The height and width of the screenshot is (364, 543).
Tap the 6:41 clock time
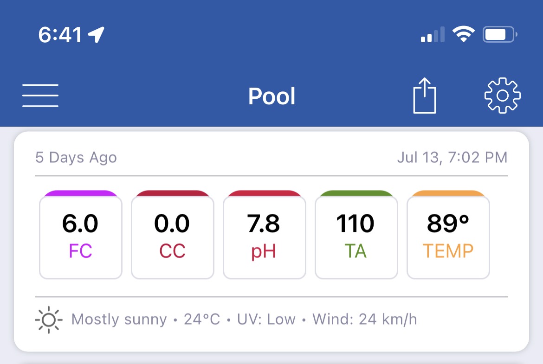point(60,35)
